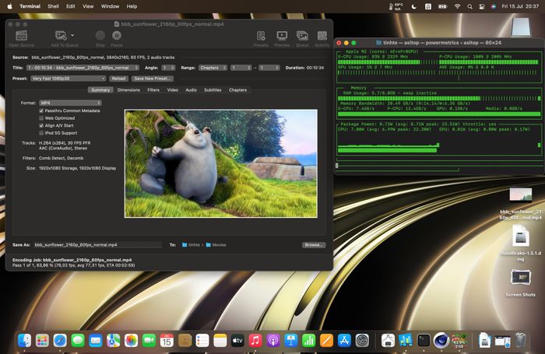
Task: Toggle the Align A/V Start checkbox
Action: [x=41, y=125]
